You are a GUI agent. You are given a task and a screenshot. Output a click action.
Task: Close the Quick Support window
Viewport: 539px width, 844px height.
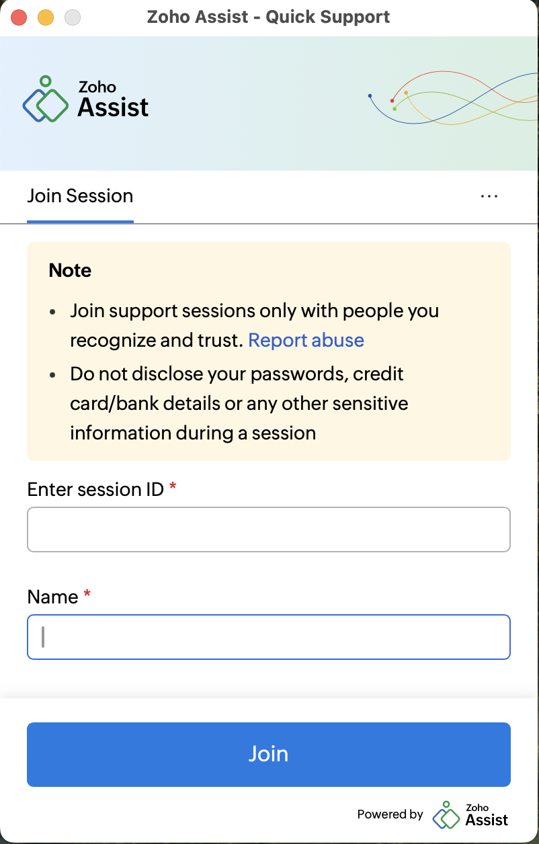point(19,17)
